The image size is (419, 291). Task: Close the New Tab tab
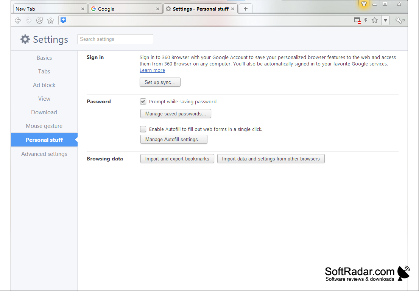[x=83, y=9]
